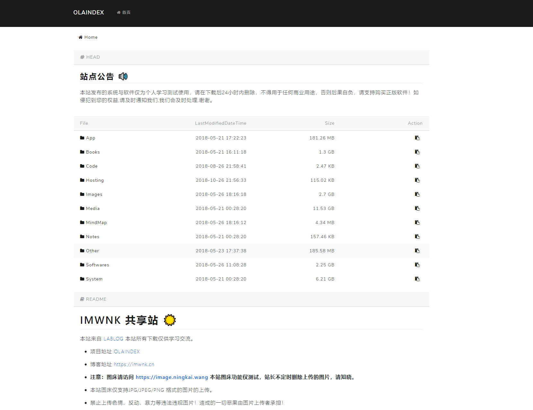The image size is (533, 410).
Task: Click the folder icon beside App
Action: (82, 138)
